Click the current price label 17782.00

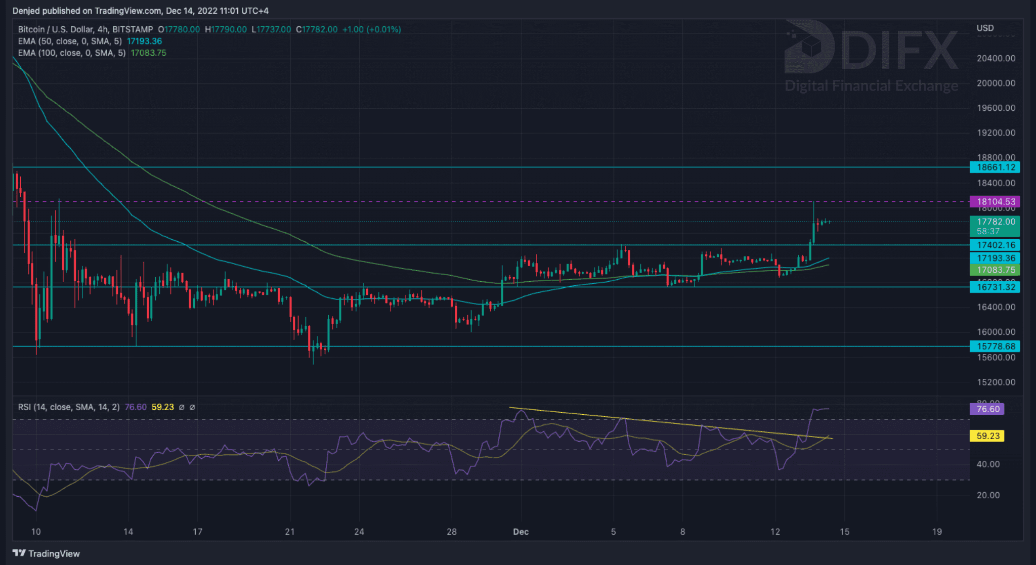pos(995,222)
